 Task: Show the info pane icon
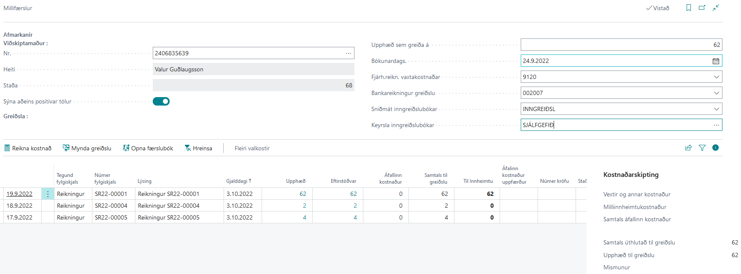click(715, 148)
